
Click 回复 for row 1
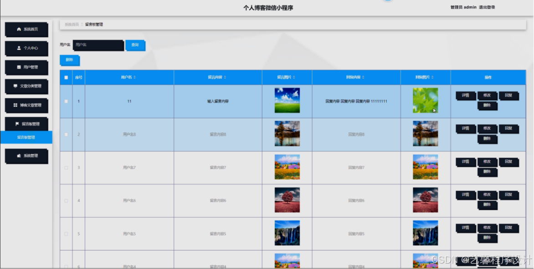click(x=509, y=96)
